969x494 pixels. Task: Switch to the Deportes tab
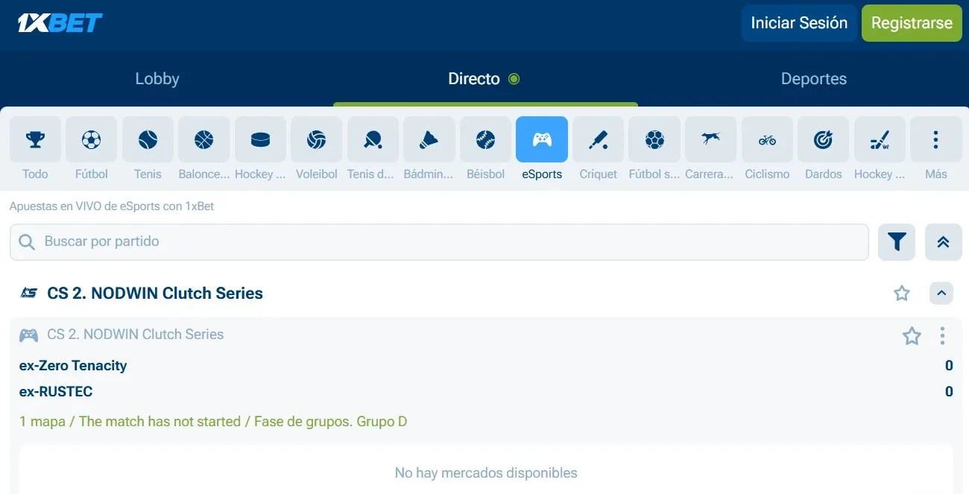(813, 79)
